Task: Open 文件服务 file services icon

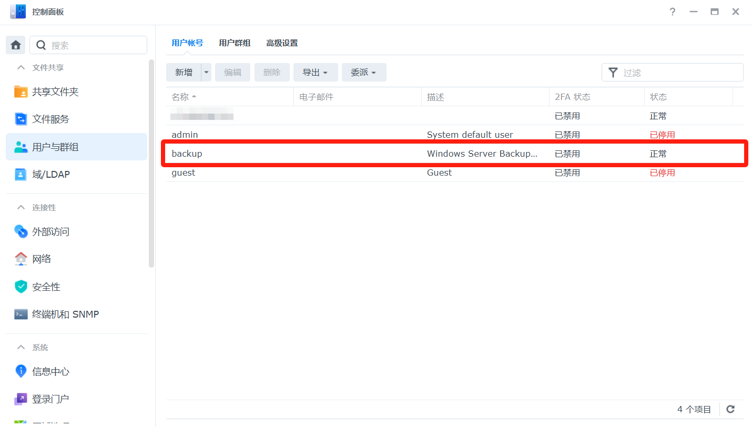Action: [21, 119]
